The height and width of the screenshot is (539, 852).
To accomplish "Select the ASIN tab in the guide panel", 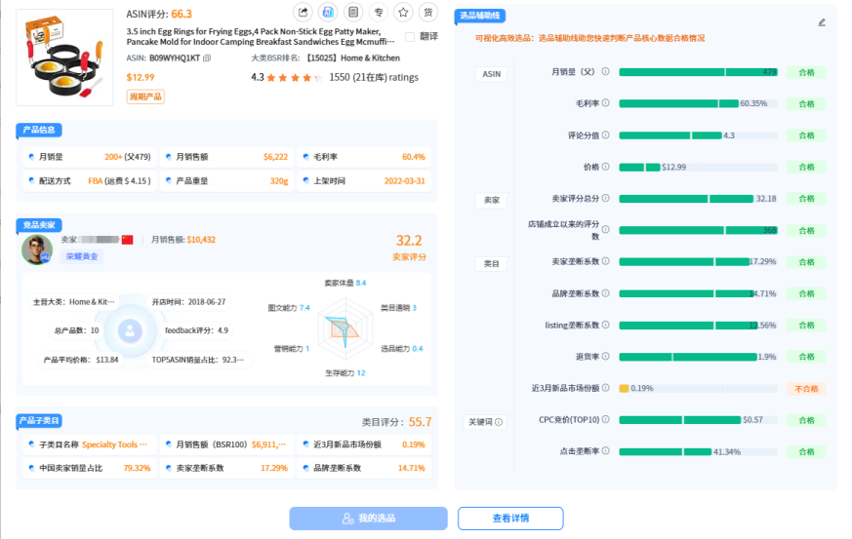I will 492,74.
